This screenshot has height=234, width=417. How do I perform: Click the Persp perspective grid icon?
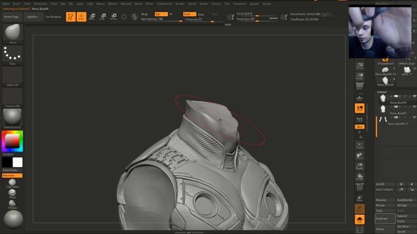point(360,86)
